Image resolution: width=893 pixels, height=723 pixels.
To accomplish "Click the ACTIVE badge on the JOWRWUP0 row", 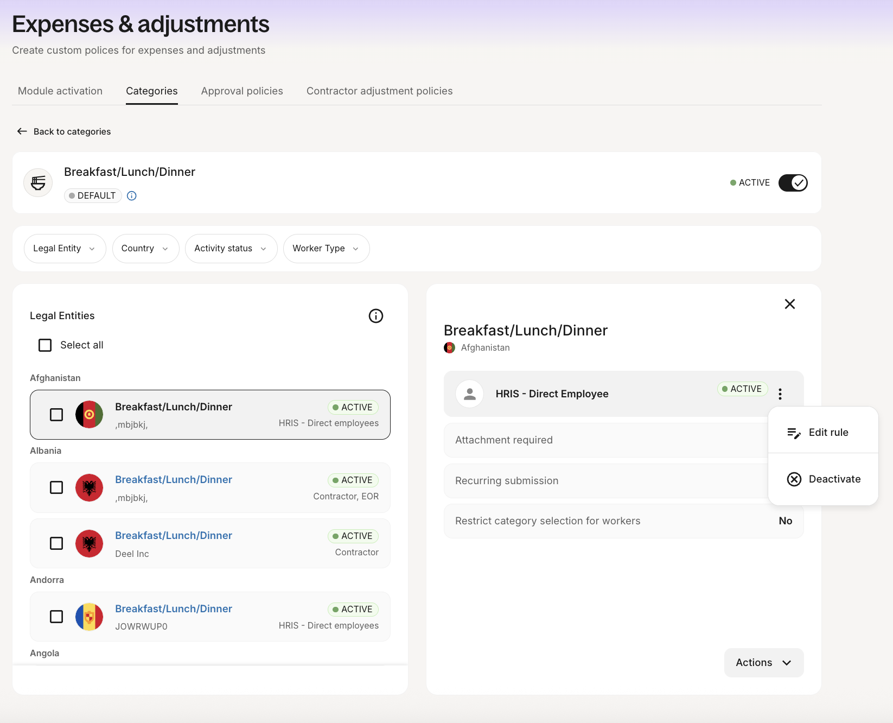I will click(353, 610).
